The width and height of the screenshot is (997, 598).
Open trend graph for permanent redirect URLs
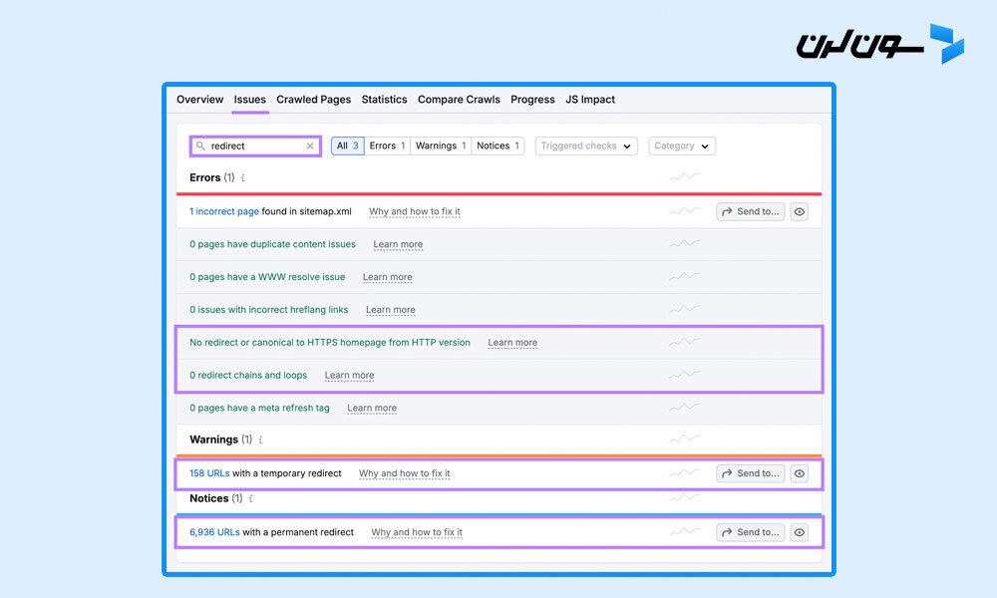[685, 531]
